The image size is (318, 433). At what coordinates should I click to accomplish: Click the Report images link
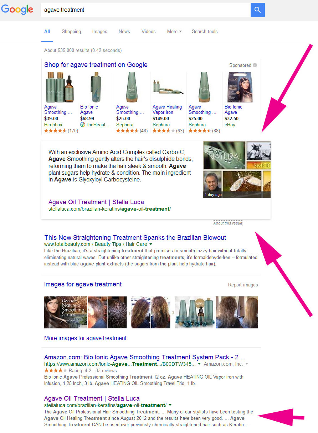pyautogui.click(x=243, y=285)
